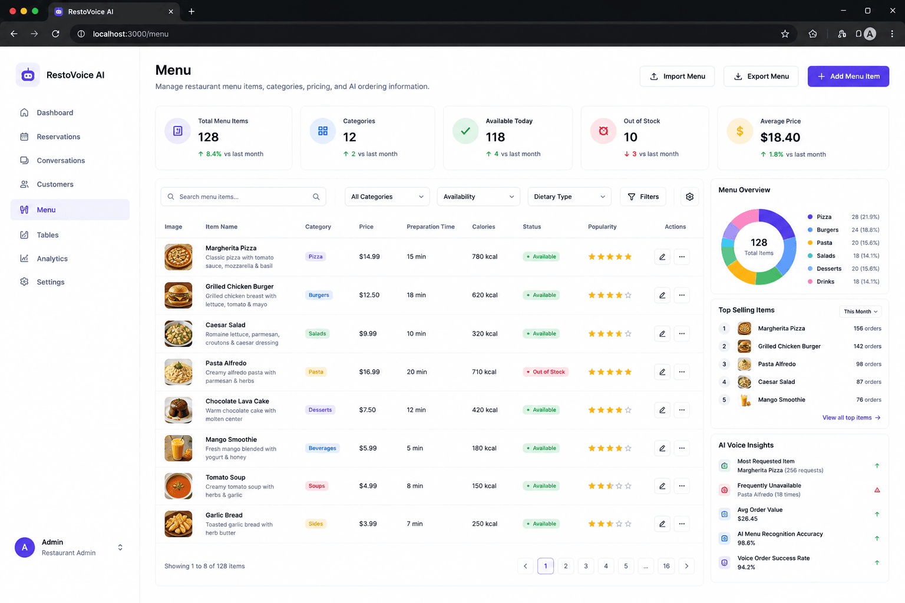Screen dimensions: 905x603
Task: Click the Average Price dollar icon
Action: click(x=739, y=131)
